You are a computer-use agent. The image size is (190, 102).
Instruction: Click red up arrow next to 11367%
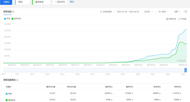(x=180, y=93)
